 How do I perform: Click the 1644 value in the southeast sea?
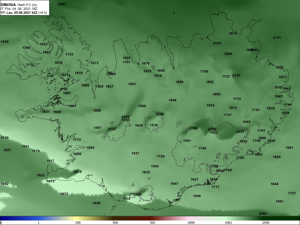[274, 184]
